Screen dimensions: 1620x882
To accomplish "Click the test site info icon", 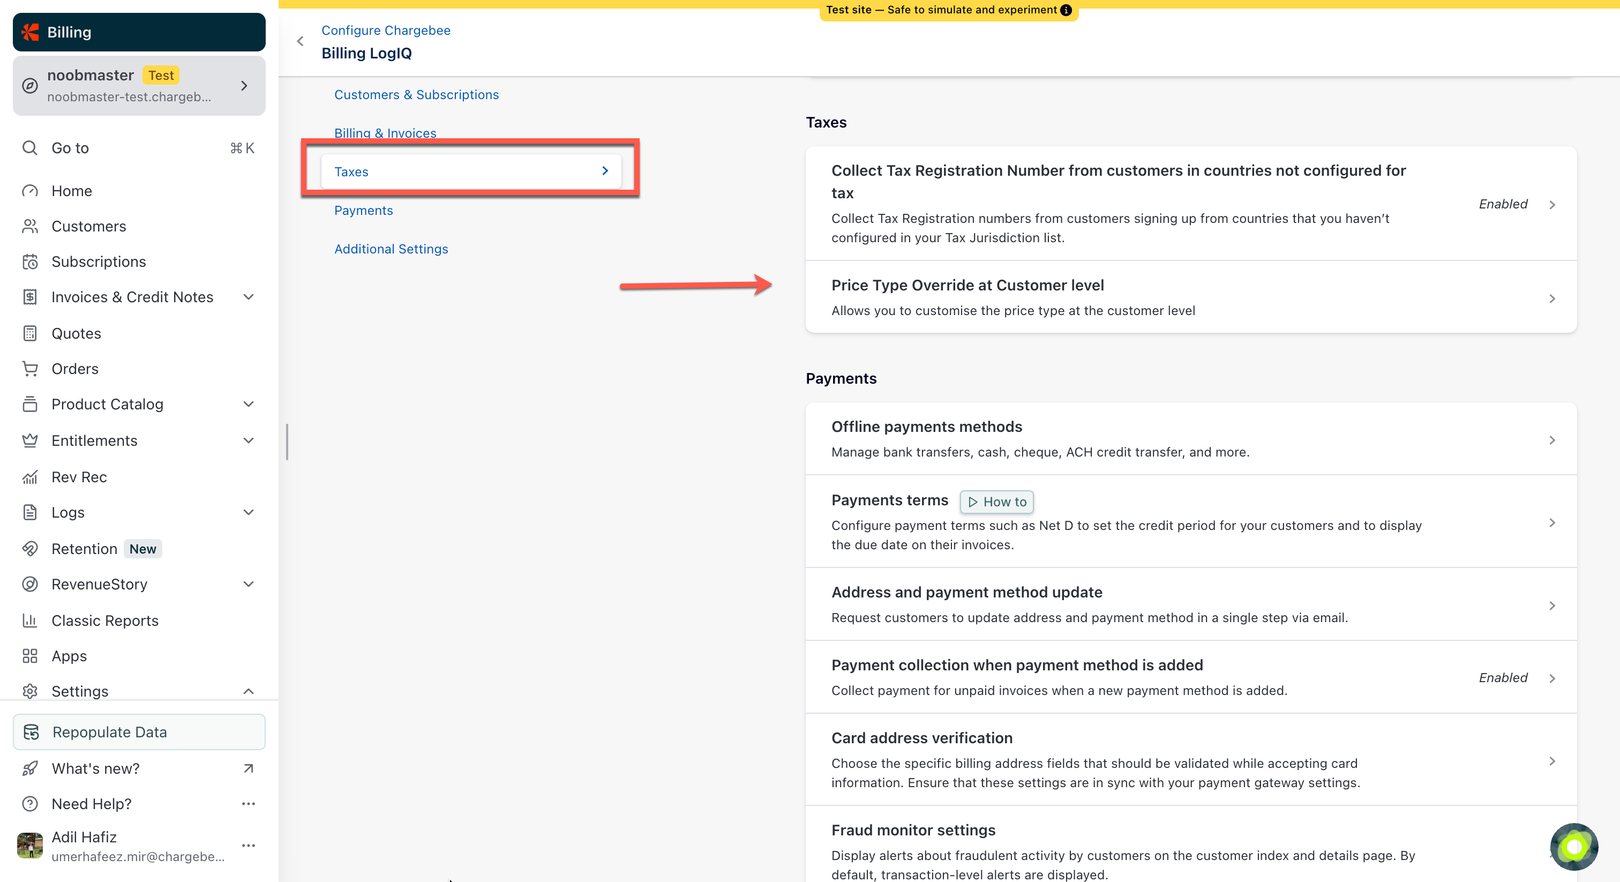I will [x=1066, y=10].
